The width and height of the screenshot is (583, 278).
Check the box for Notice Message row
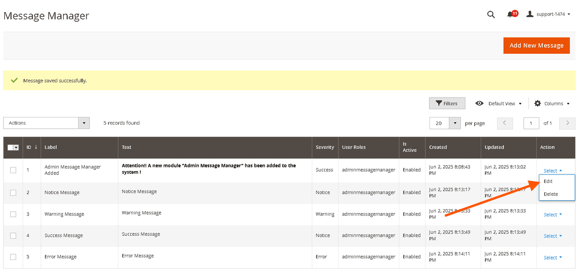[13, 193]
